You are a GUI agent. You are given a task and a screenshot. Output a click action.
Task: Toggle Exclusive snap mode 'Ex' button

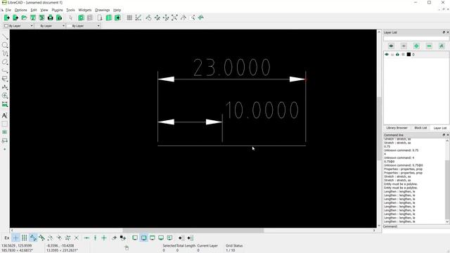(x=7, y=238)
